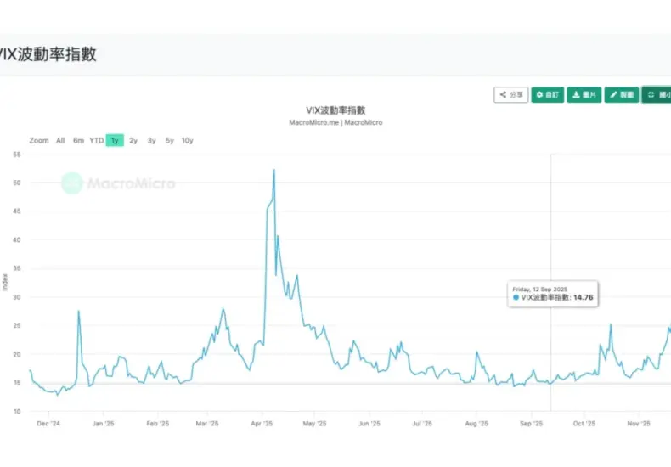Select the highlighted 1y zoom range
Screen dimensions: 671x467
point(115,140)
